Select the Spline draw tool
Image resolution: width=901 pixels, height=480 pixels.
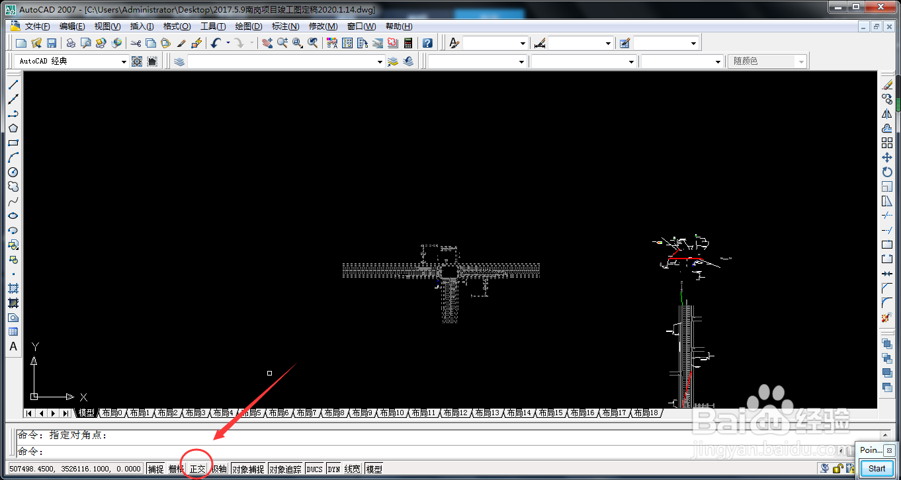[13, 201]
